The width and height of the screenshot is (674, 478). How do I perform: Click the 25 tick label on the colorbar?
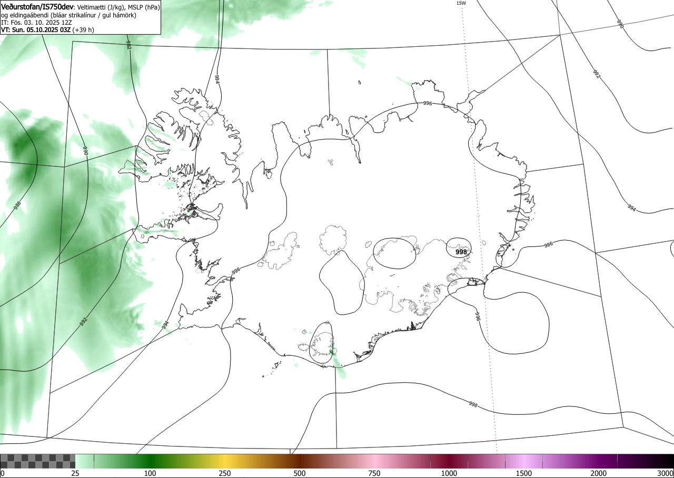click(x=75, y=473)
